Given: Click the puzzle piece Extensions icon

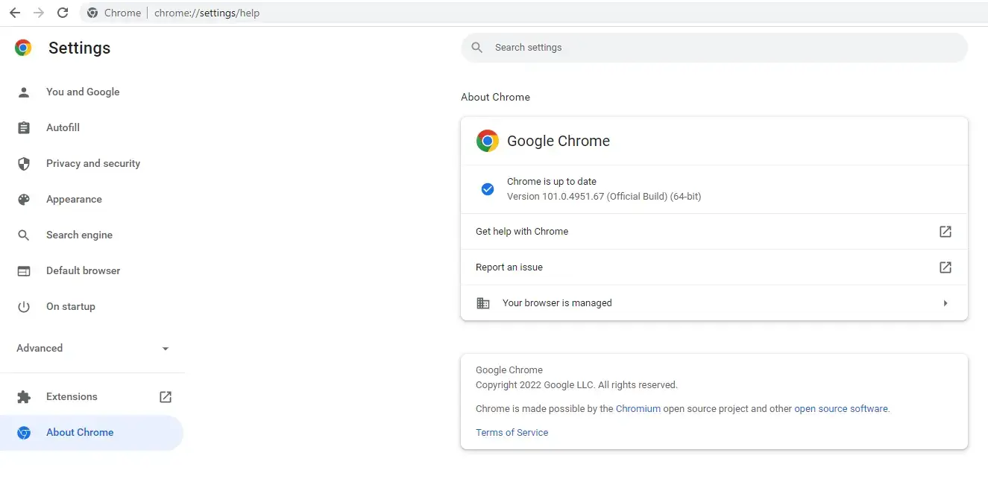Looking at the screenshot, I should (x=24, y=397).
